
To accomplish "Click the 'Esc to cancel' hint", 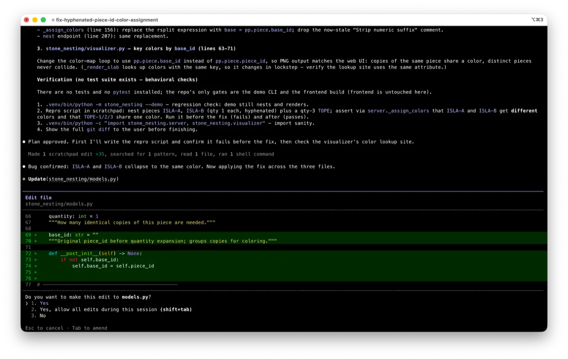I will (44, 328).
